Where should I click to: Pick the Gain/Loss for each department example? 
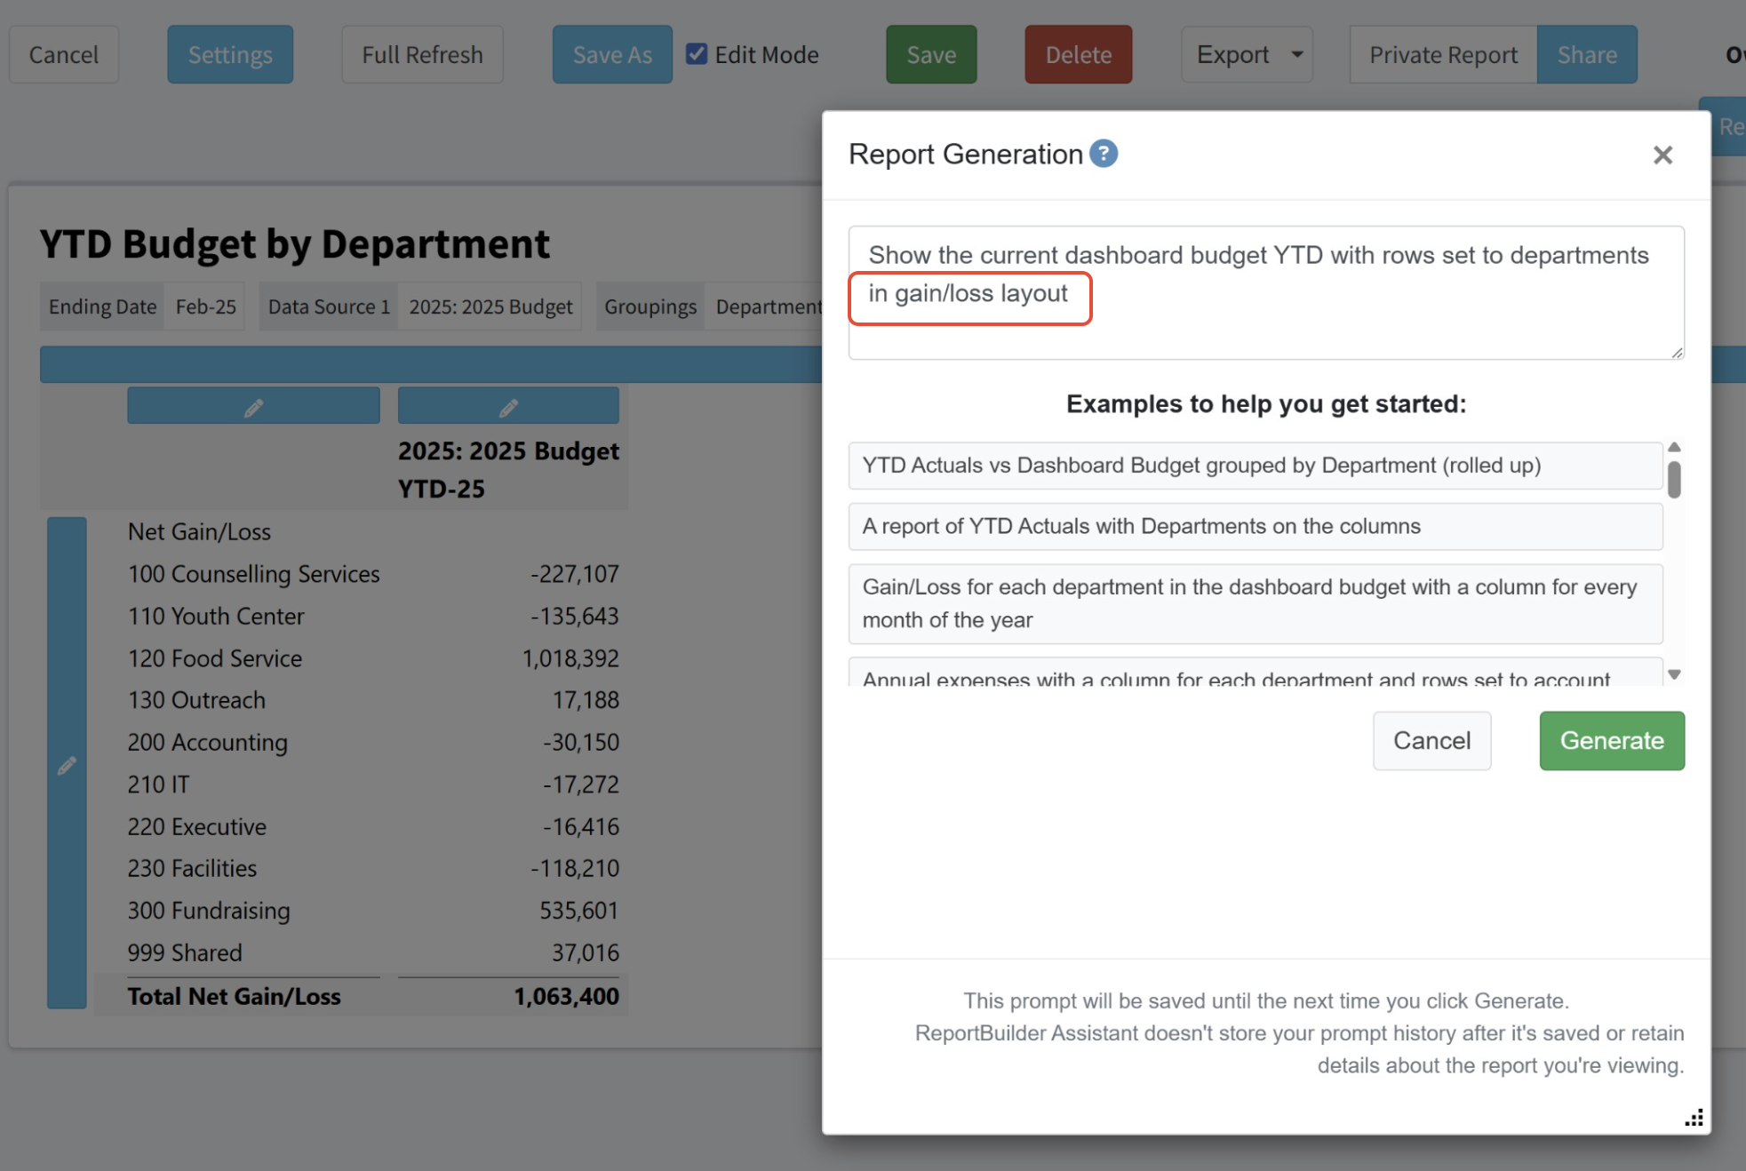(x=1255, y=603)
